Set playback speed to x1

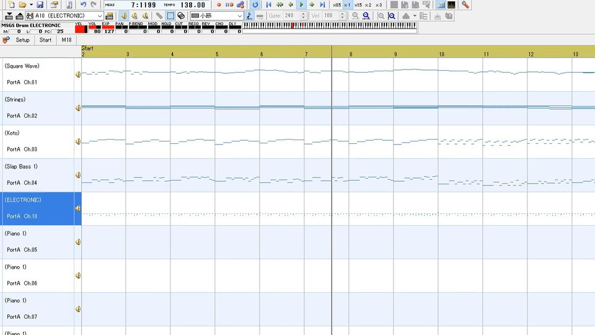tap(347, 5)
